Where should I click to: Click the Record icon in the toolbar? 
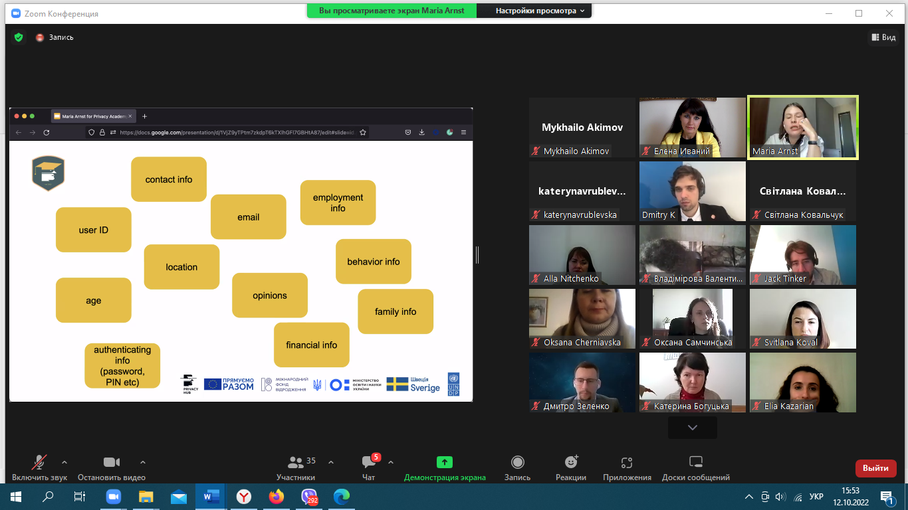(x=517, y=462)
